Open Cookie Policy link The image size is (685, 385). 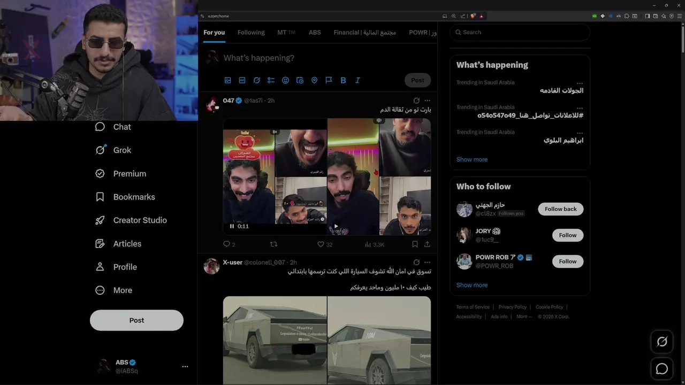[550, 307]
